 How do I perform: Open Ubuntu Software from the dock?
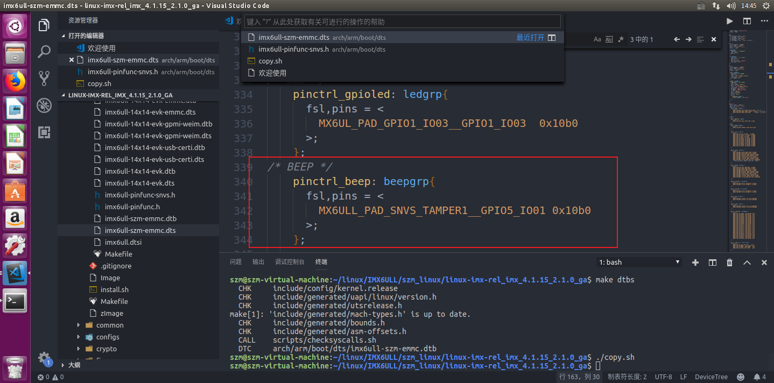pyautogui.click(x=15, y=191)
